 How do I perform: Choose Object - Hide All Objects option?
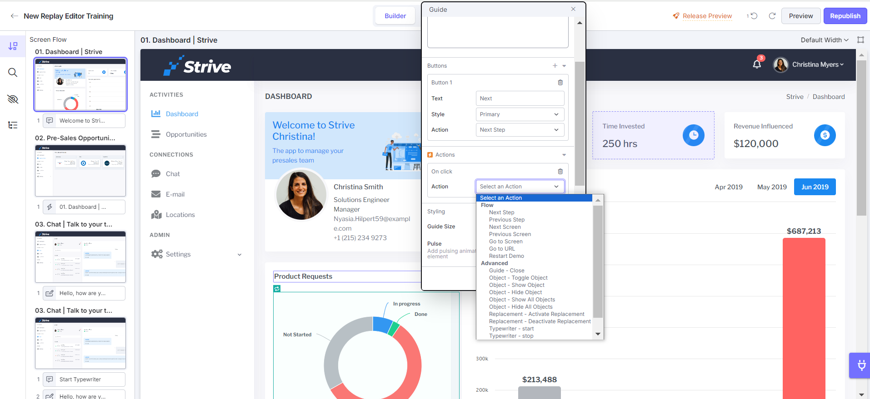[520, 307]
